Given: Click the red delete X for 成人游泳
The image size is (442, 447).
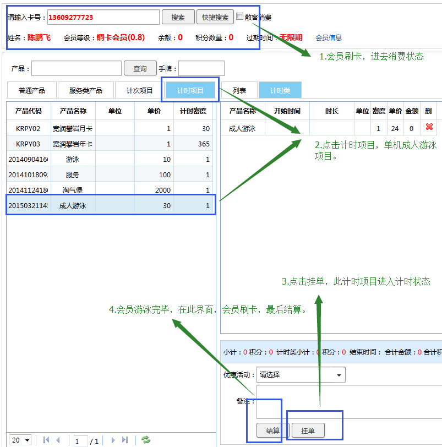Looking at the screenshot, I should [429, 127].
